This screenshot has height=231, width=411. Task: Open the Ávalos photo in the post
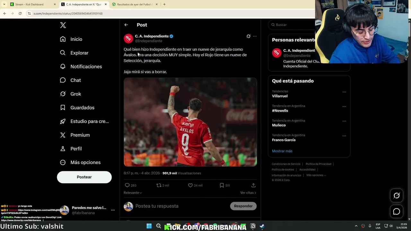point(190,122)
